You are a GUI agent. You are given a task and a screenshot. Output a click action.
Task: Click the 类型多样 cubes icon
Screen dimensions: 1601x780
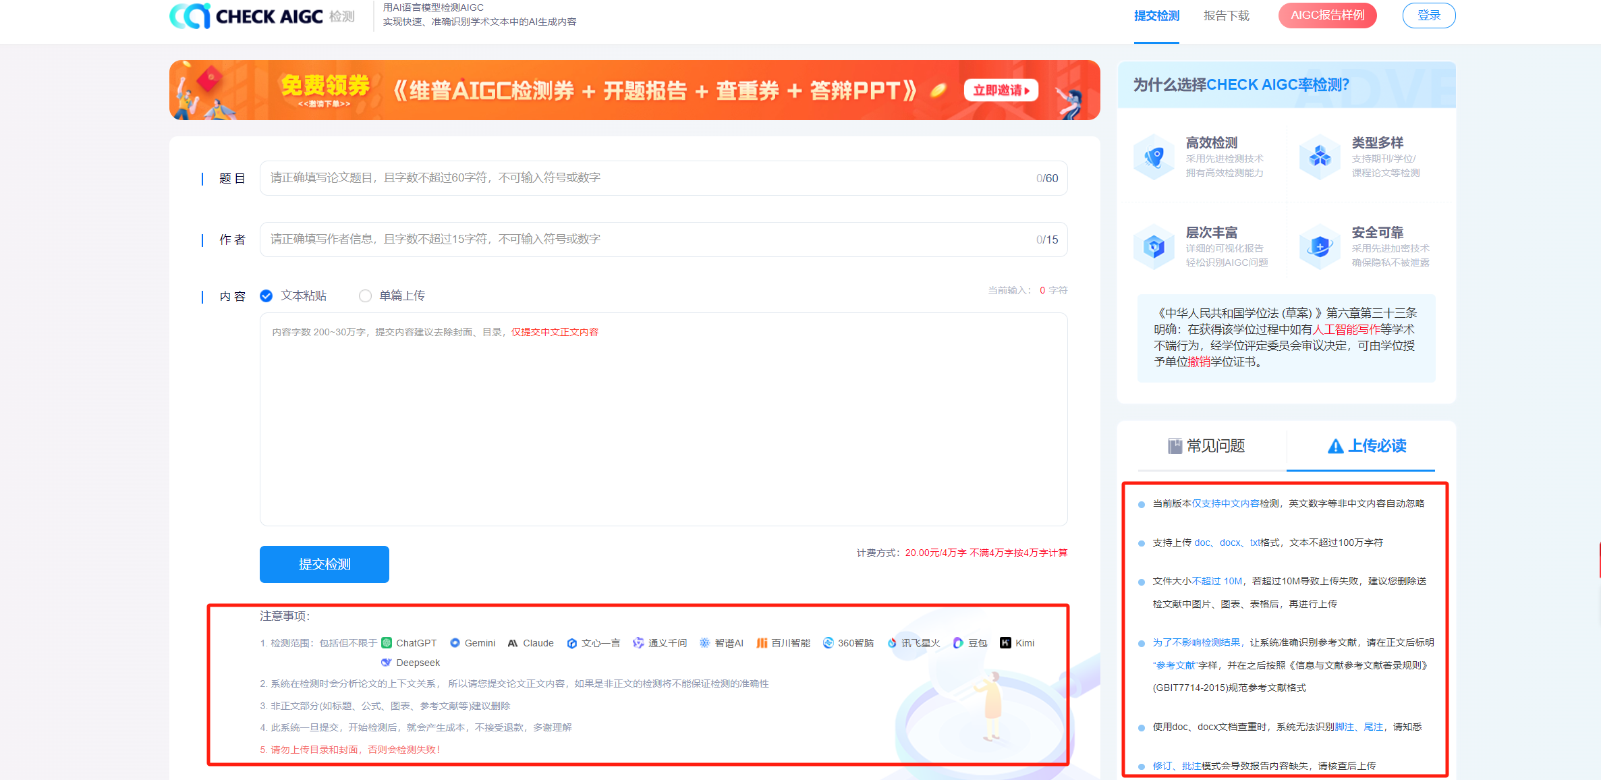point(1320,157)
